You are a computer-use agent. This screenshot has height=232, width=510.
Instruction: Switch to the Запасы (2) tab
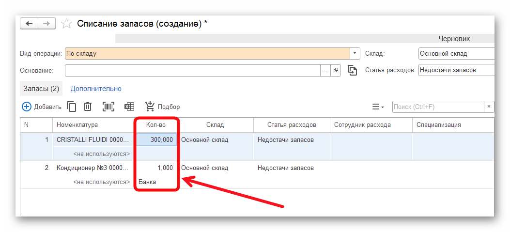[x=41, y=89]
